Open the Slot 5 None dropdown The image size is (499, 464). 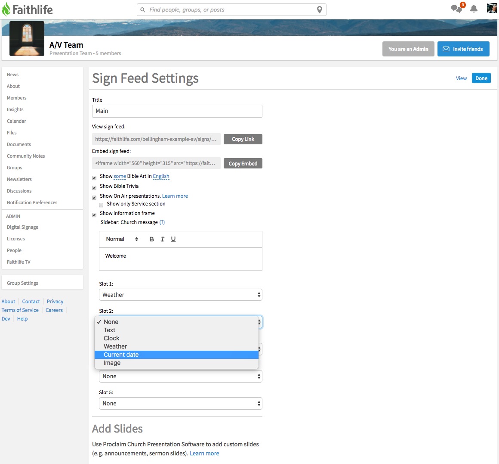pyautogui.click(x=180, y=403)
